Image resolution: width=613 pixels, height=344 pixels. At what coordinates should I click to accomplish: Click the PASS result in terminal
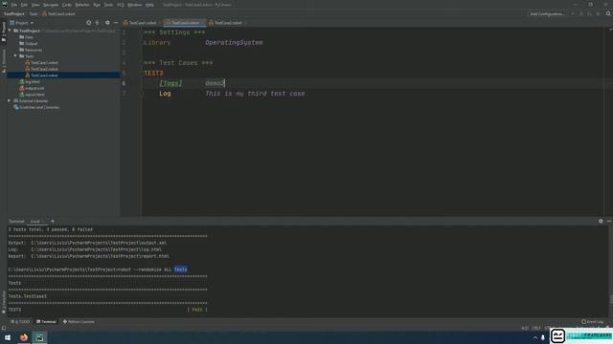click(197, 310)
